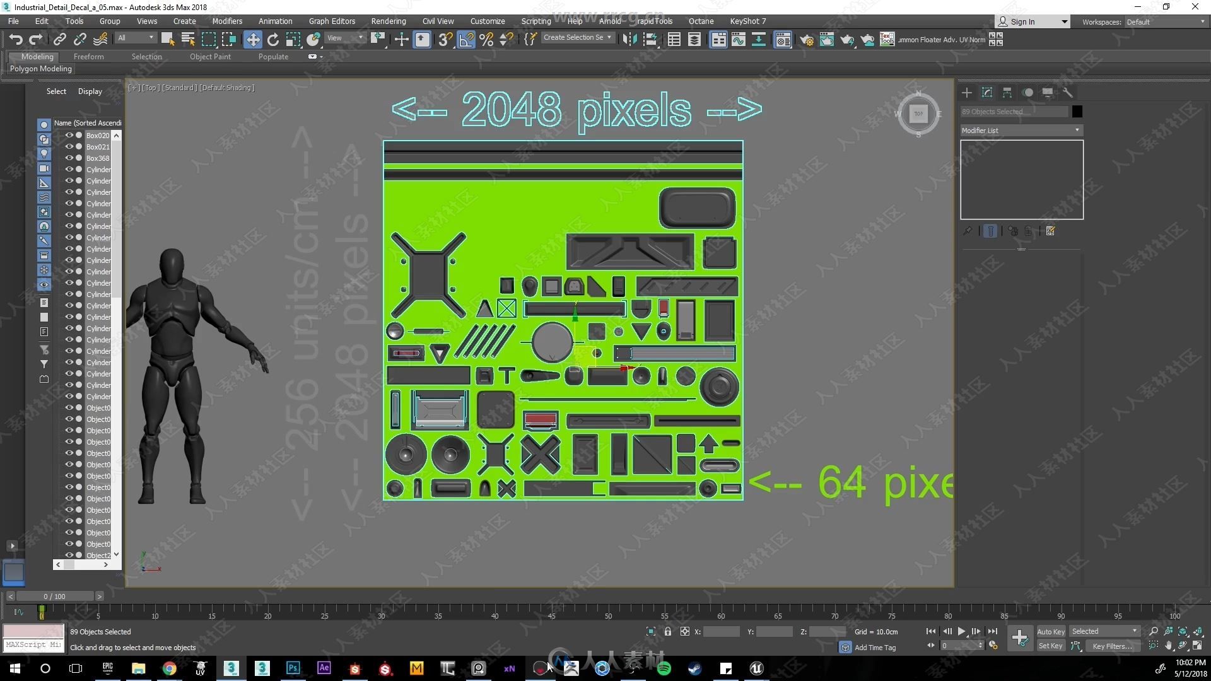Open the Sign In dropdown arrow
This screenshot has width=1211, height=681.
point(1064,22)
